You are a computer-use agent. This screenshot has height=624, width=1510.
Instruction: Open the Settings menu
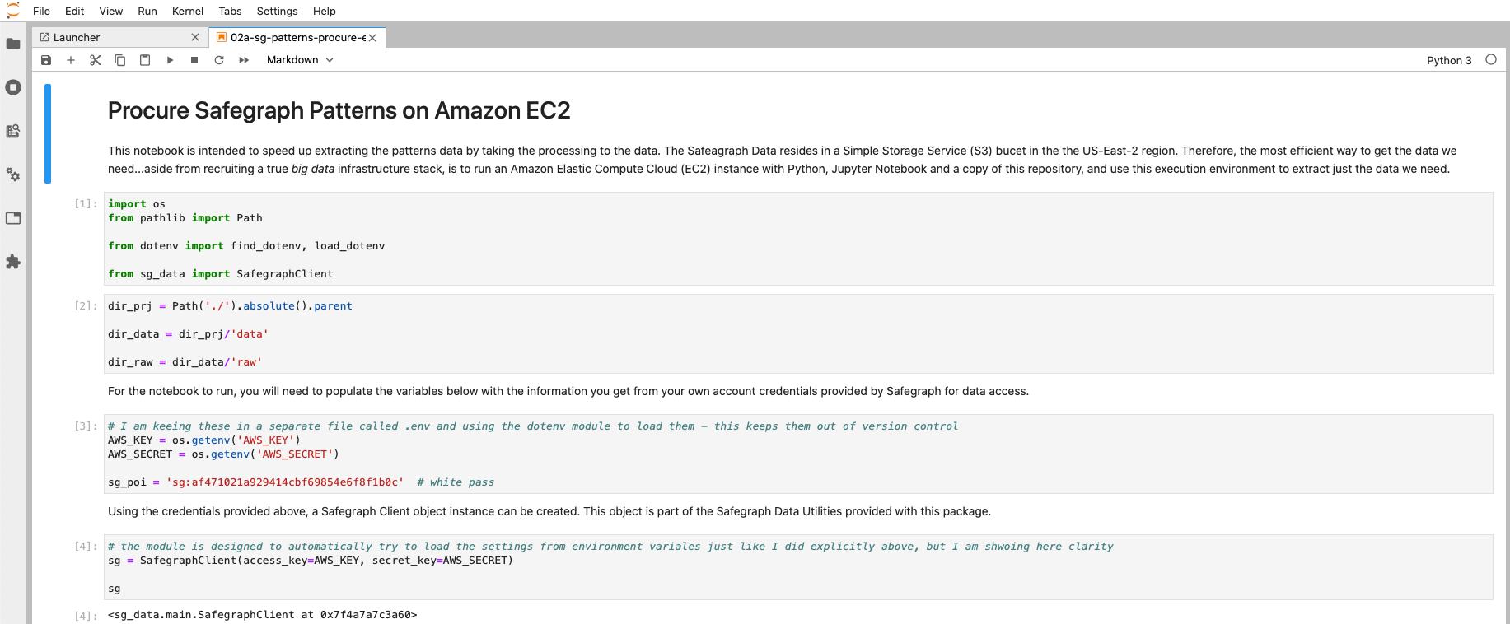[x=277, y=11]
